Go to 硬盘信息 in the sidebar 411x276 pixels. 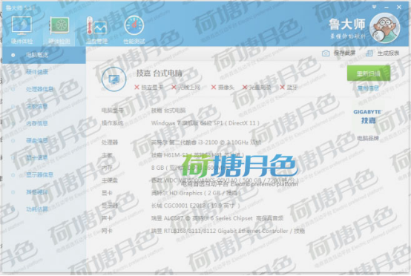coord(37,140)
